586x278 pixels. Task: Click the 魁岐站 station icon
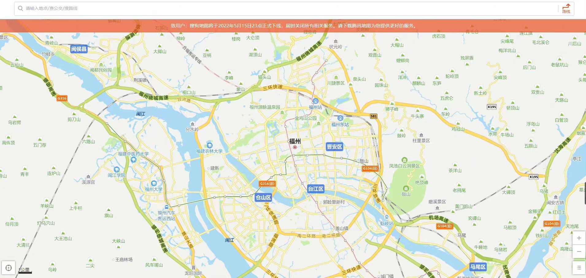point(387,217)
